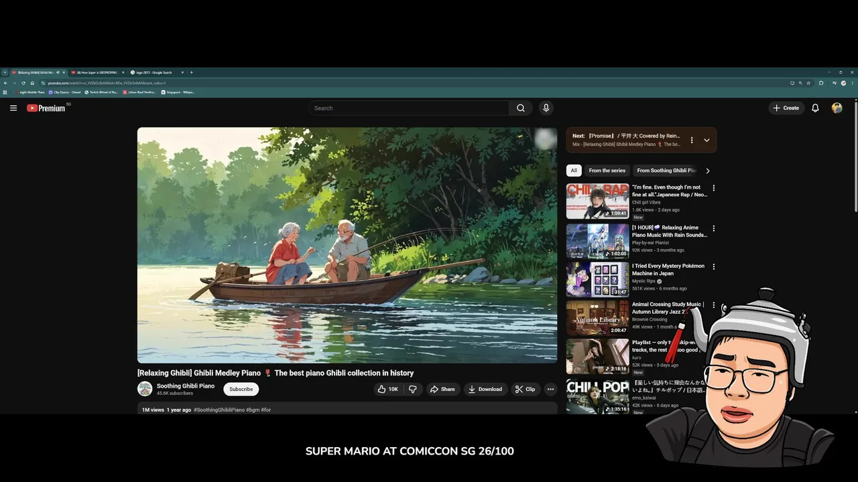Bookmark this page with star icon
Screen dimensions: 858x482
(x=808, y=83)
